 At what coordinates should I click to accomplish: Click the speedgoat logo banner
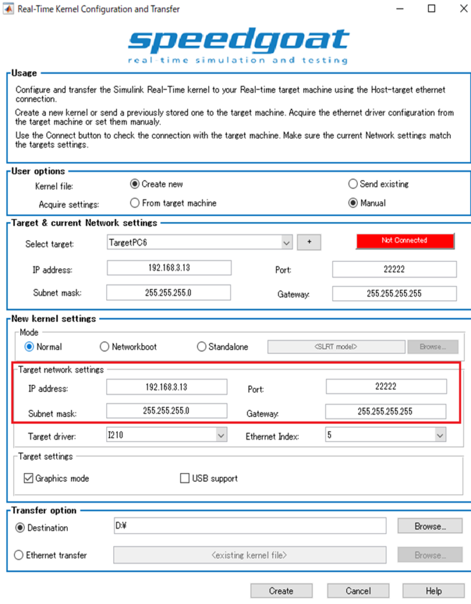(x=238, y=45)
